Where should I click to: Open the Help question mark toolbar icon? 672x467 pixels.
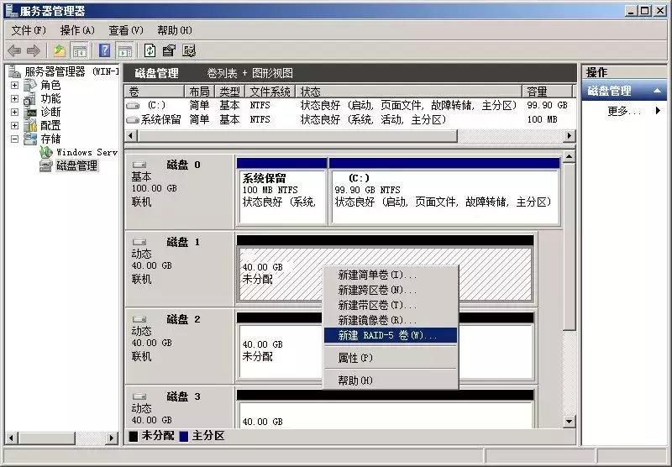click(x=104, y=51)
